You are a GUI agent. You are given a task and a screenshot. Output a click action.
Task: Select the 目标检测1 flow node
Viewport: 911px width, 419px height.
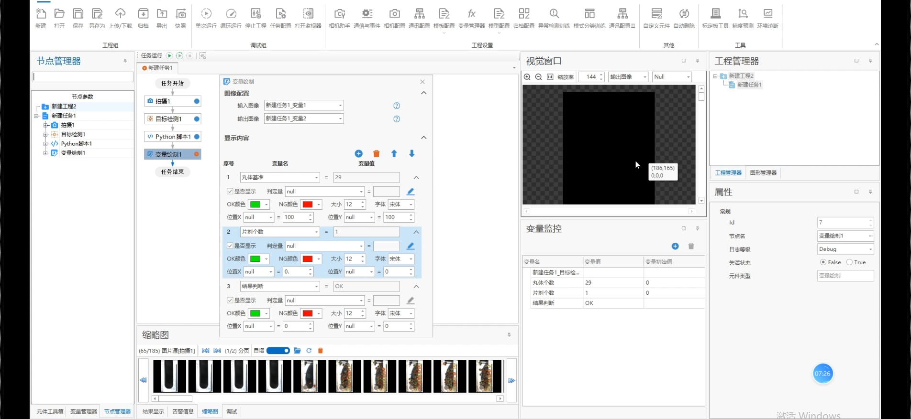point(172,119)
